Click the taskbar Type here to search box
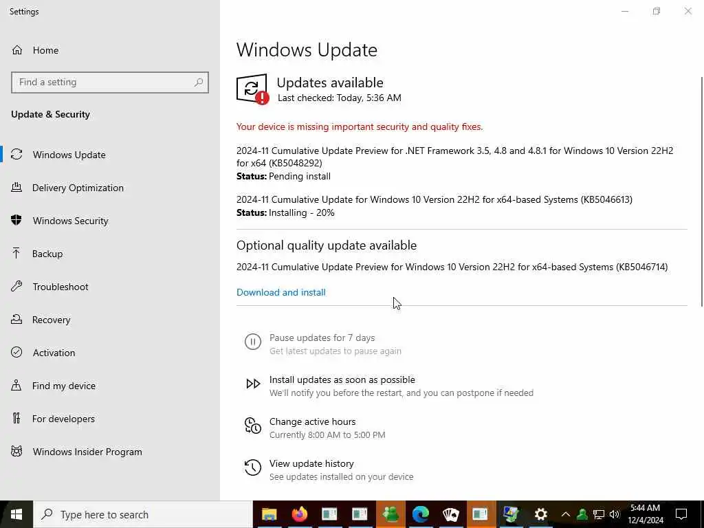 click(143, 514)
